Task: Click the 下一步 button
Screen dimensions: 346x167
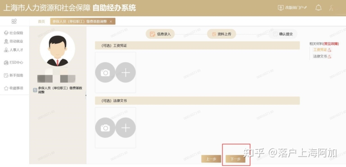Action: click(235, 159)
